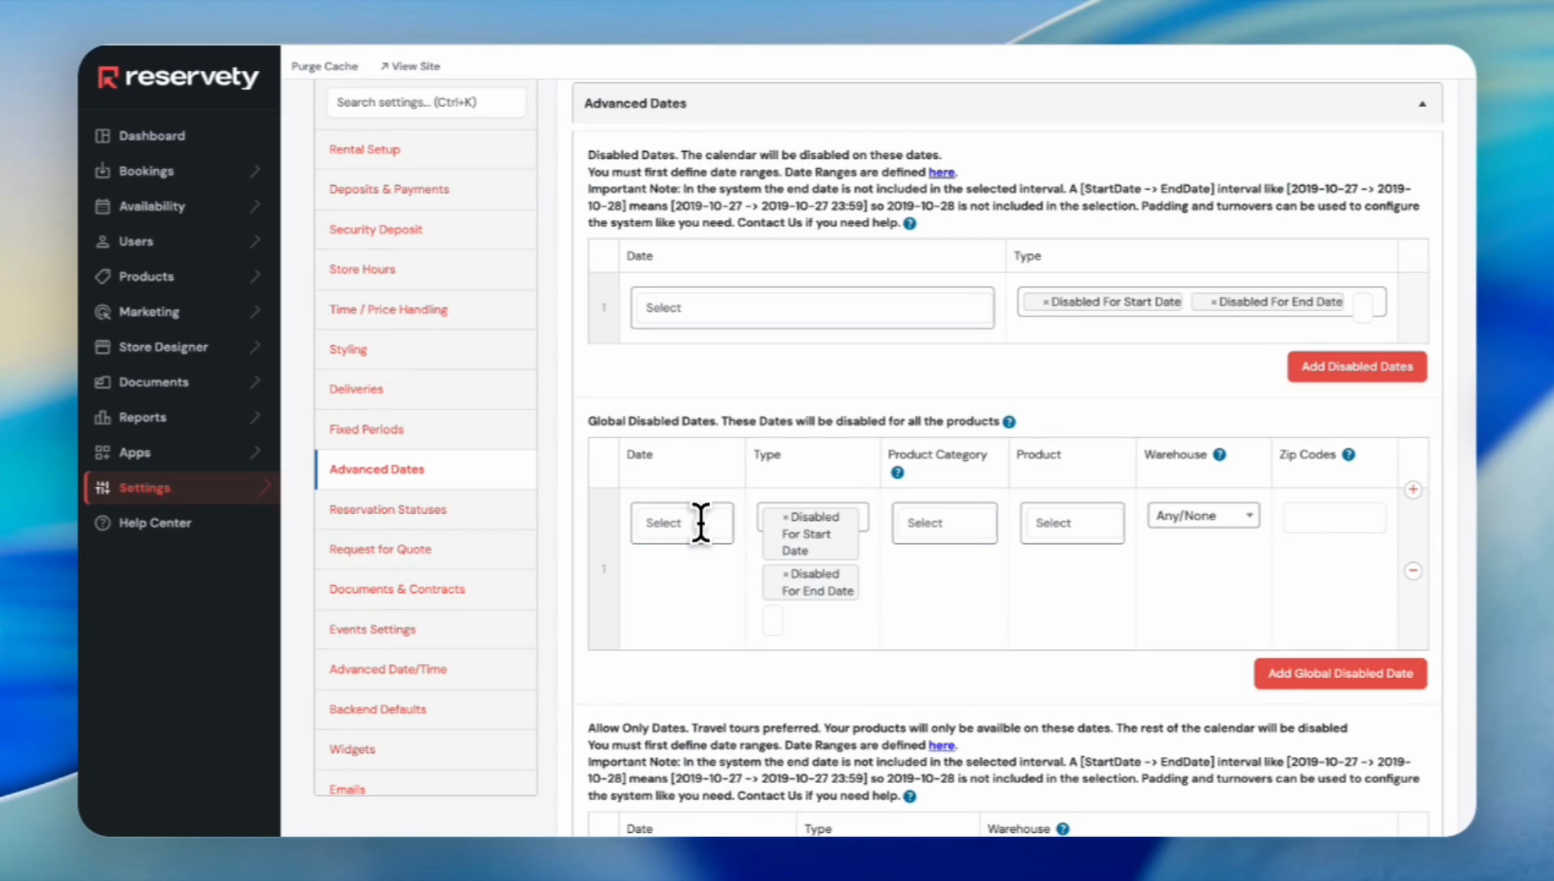Click the minus icon to remove row
Image resolution: width=1554 pixels, height=881 pixels.
click(1413, 570)
